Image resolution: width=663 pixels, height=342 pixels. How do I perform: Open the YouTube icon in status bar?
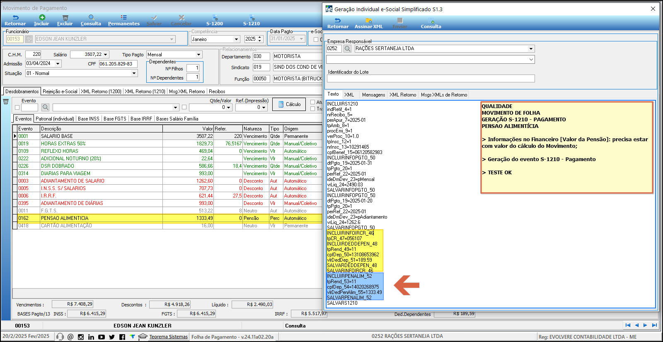pyautogui.click(x=102, y=337)
